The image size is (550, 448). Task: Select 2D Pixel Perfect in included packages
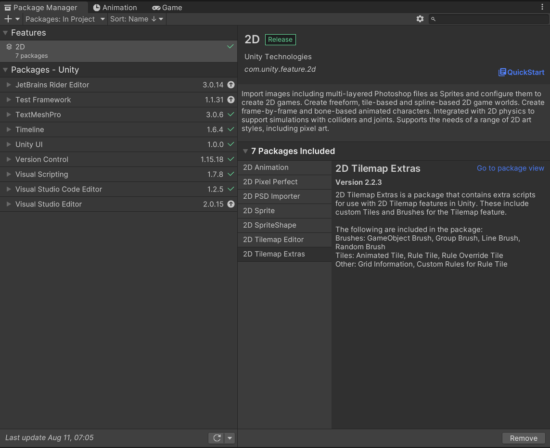(284, 182)
